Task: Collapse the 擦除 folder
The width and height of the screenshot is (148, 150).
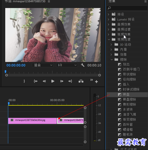Action: click(112, 60)
